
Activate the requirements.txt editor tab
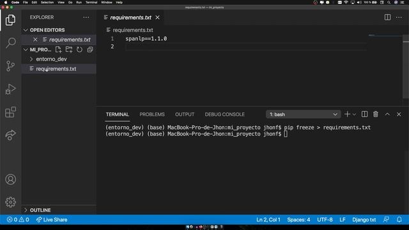130,17
